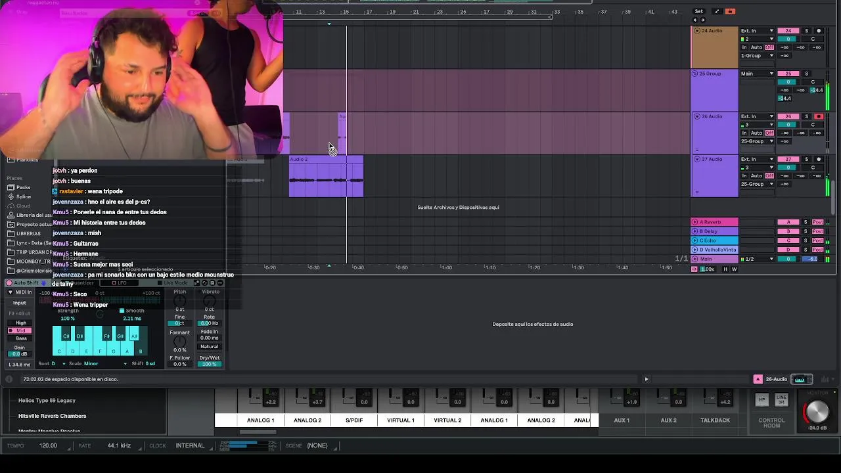The width and height of the screenshot is (841, 473).
Task: Click B Delay return track play icon
Action: pyautogui.click(x=695, y=231)
